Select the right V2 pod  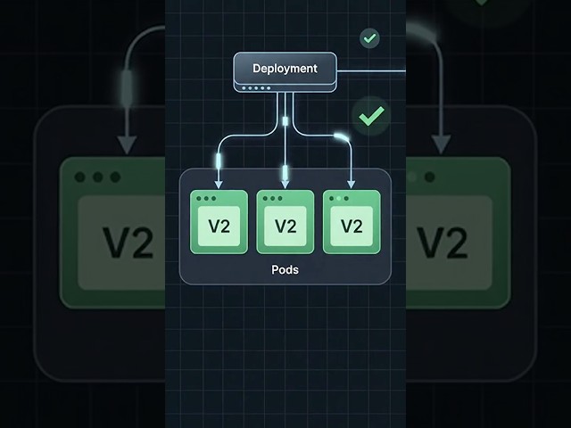[x=352, y=222]
